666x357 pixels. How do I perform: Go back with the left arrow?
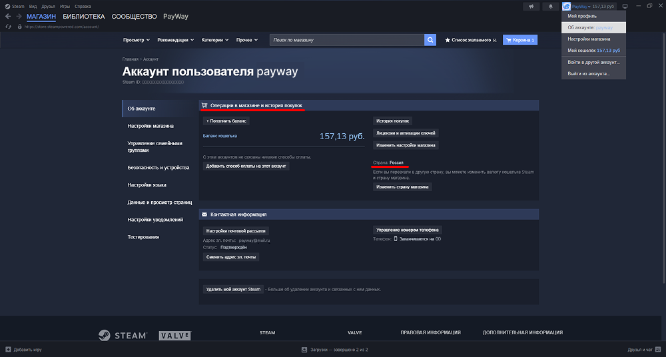[7, 16]
